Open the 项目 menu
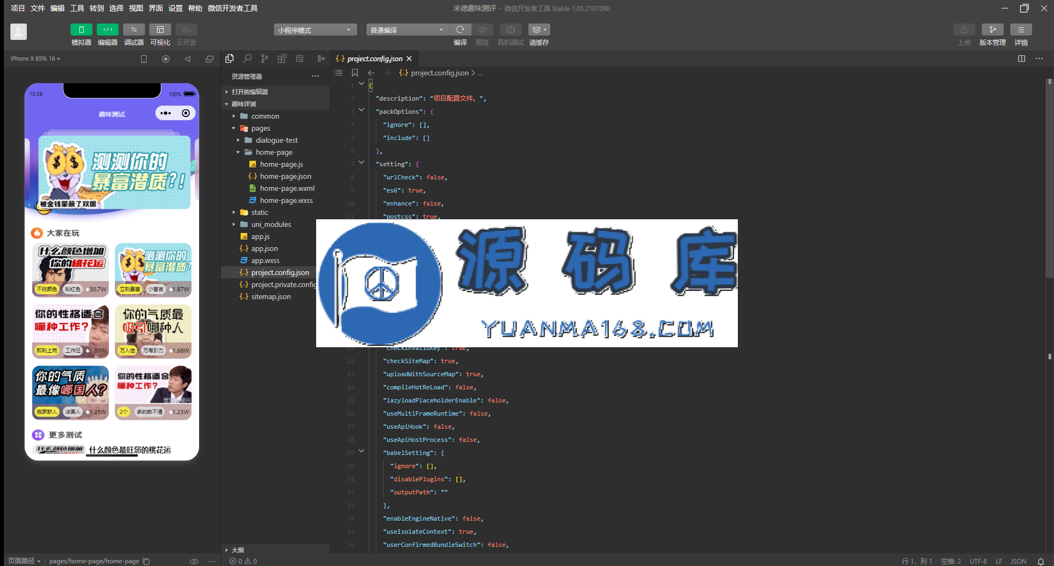Screen dimensions: 1054x566 18,8
